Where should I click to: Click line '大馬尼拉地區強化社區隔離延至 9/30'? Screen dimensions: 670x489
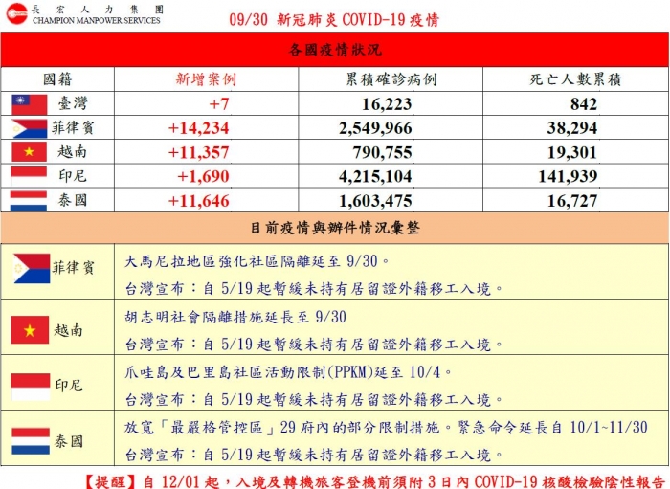coord(257,261)
